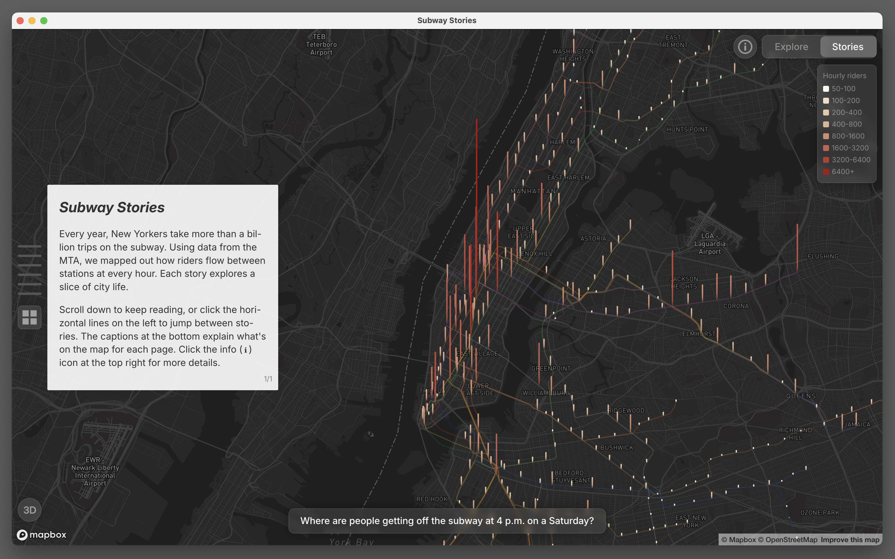Select the Stories tab
This screenshot has width=895, height=559.
(847, 47)
